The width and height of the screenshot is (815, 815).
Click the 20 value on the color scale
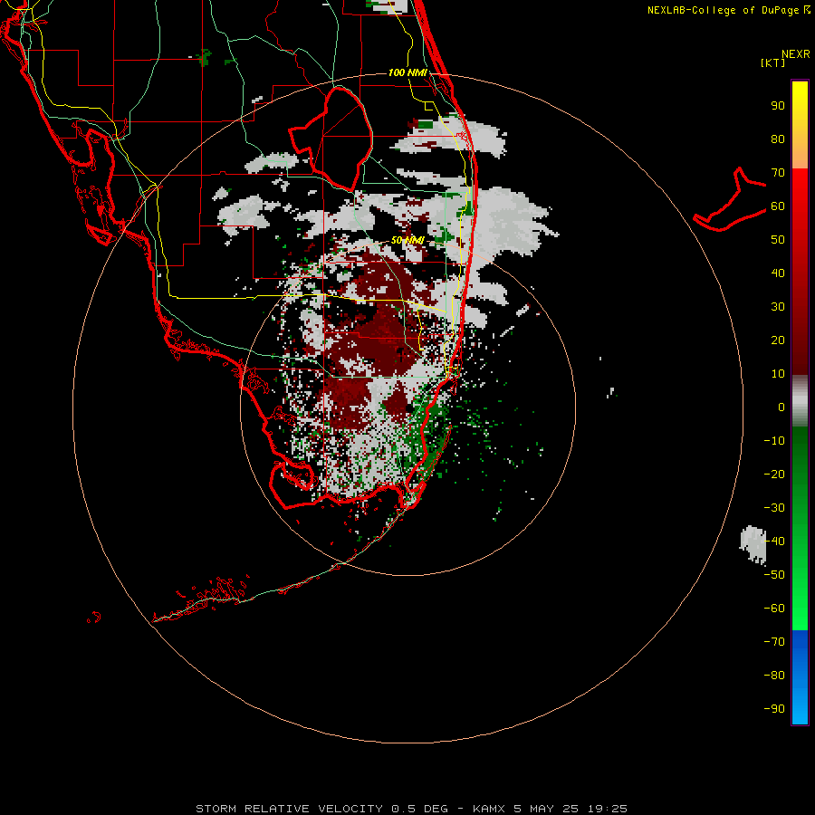(x=778, y=340)
